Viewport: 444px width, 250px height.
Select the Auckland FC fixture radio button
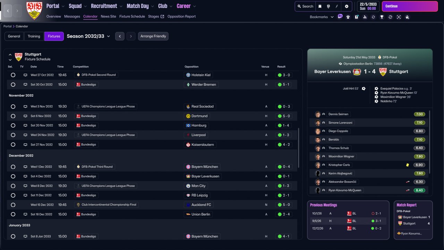tap(13, 205)
